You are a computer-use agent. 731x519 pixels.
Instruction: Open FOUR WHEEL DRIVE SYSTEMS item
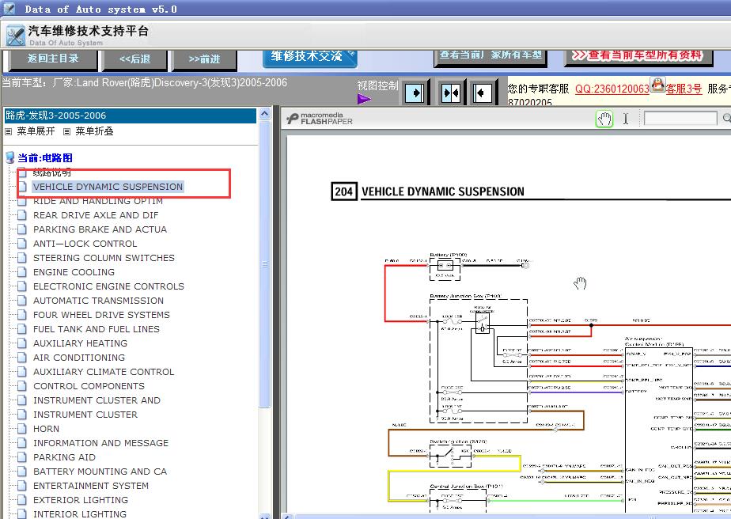(101, 315)
